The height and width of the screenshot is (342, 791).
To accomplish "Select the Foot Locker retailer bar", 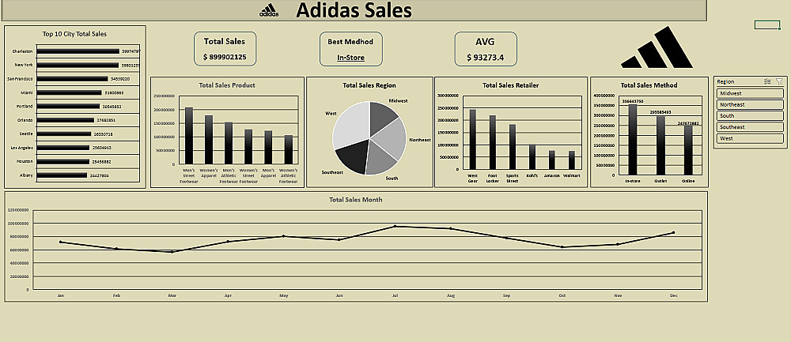I will tap(492, 142).
